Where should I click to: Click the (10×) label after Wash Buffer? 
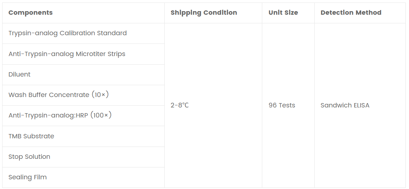click(100, 95)
